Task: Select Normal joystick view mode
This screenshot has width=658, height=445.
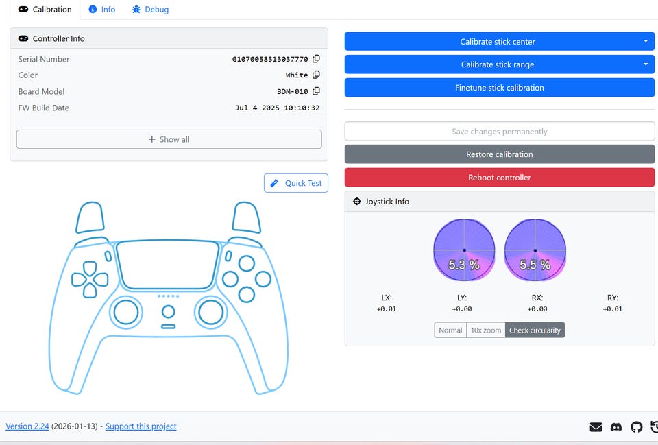Action: coord(450,330)
